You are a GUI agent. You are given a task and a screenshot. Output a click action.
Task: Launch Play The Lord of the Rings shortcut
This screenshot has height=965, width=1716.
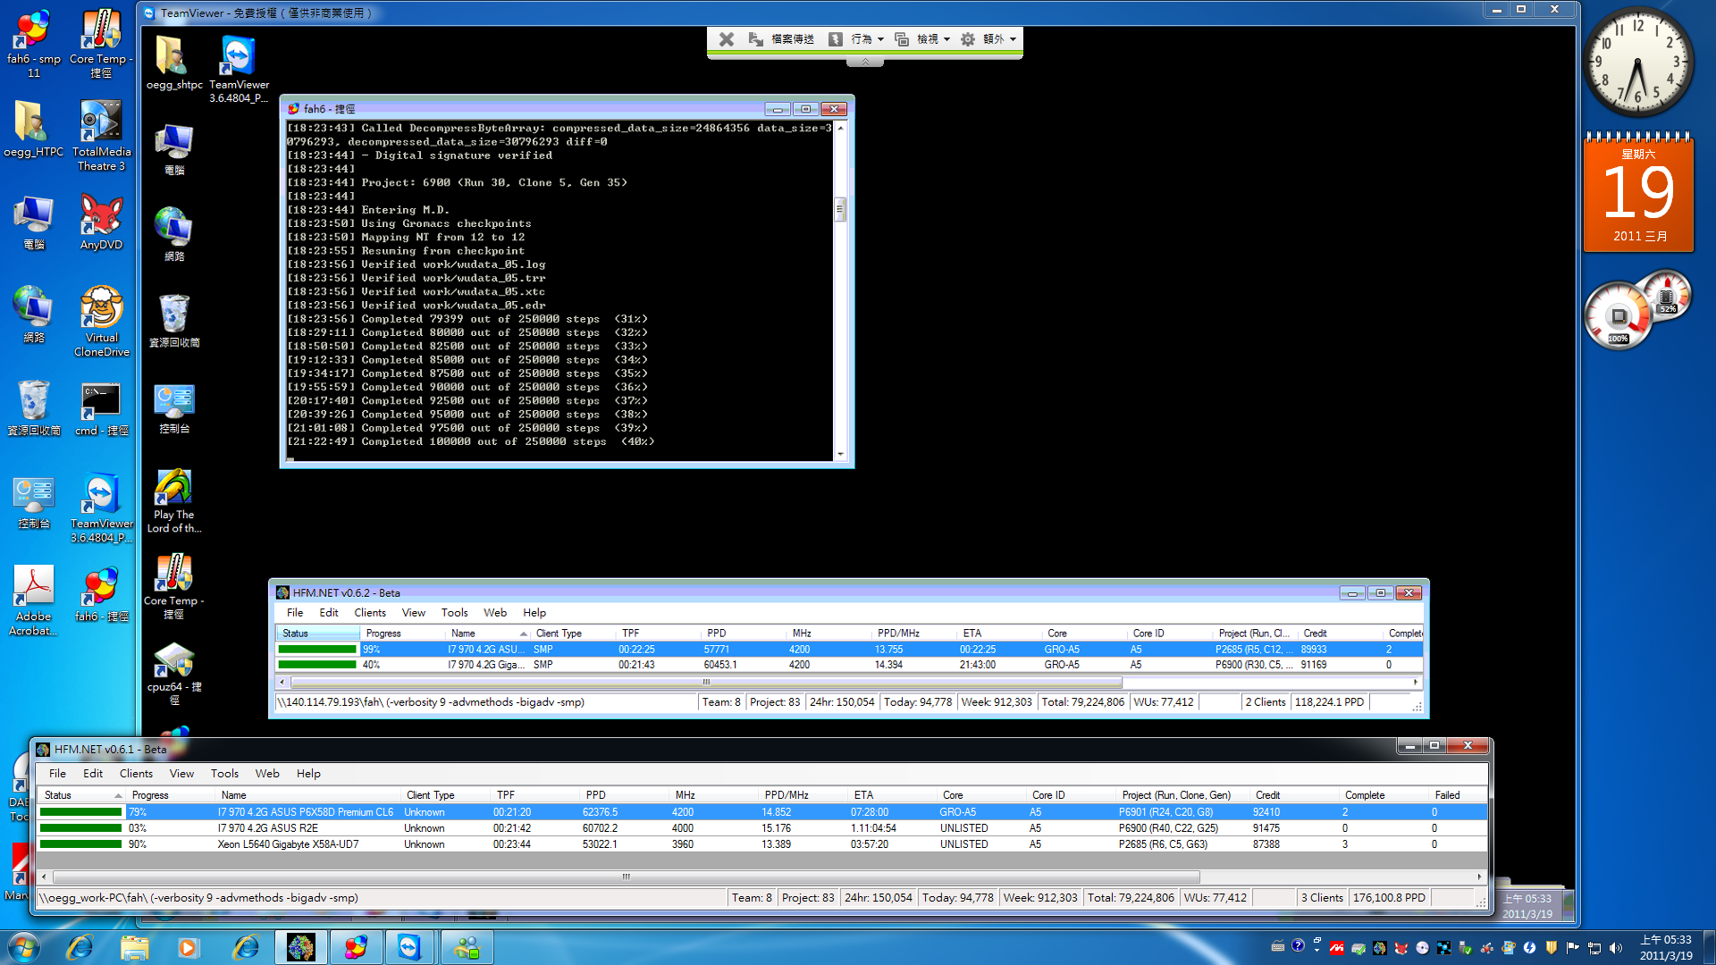174,500
